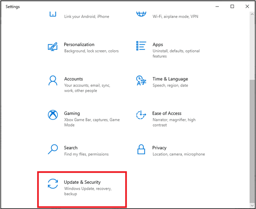
Task: Click 'Your accounts, email, sync' description
Action: click(x=87, y=88)
